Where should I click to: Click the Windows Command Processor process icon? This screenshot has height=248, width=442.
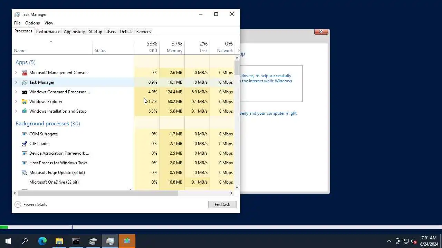click(25, 92)
